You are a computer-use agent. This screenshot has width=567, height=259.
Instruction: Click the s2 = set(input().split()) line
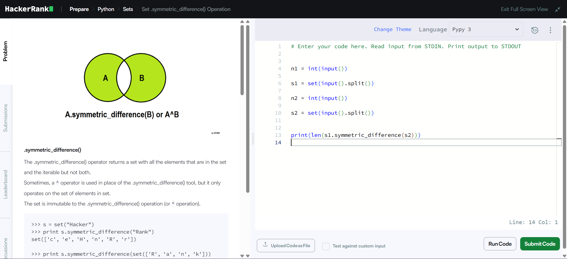tap(332, 113)
